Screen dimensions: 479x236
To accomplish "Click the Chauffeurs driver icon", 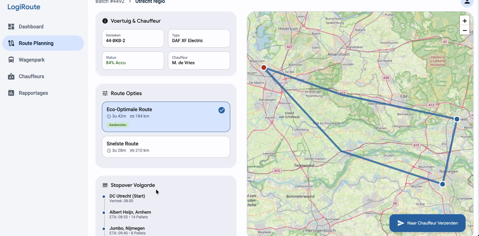I will tap(11, 76).
